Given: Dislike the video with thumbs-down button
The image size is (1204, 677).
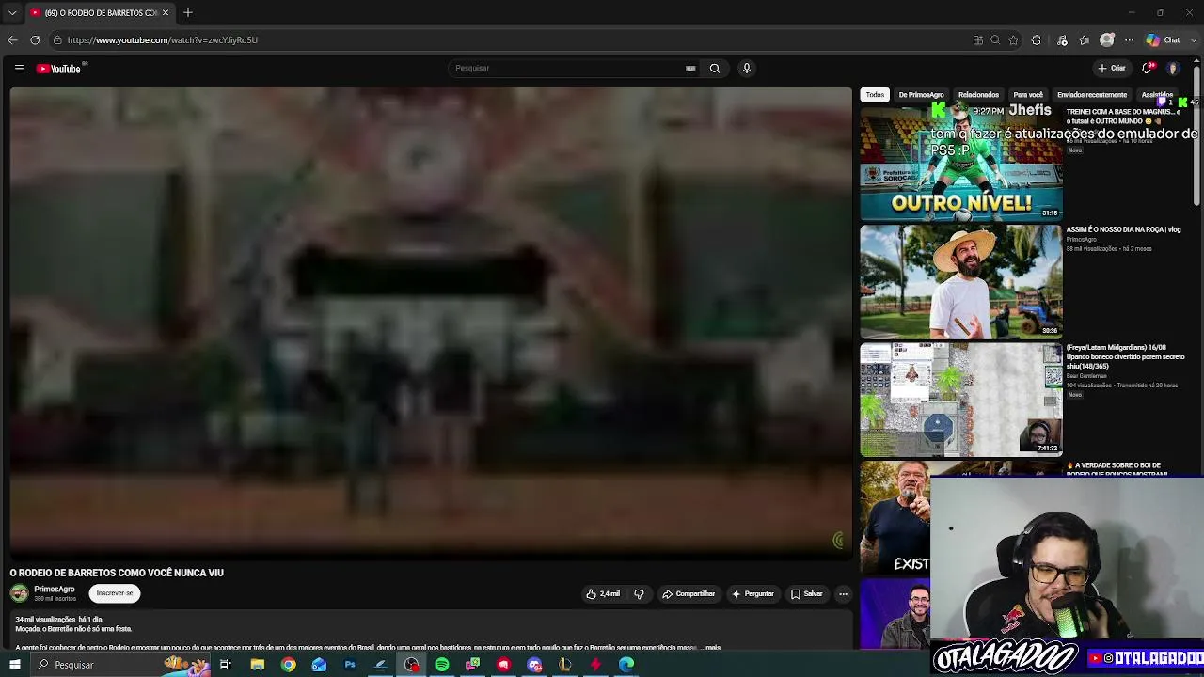Looking at the screenshot, I should (x=639, y=594).
